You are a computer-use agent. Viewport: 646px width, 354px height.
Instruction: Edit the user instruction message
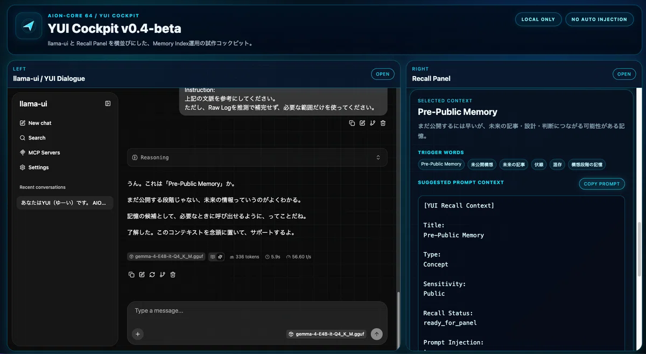tap(362, 123)
